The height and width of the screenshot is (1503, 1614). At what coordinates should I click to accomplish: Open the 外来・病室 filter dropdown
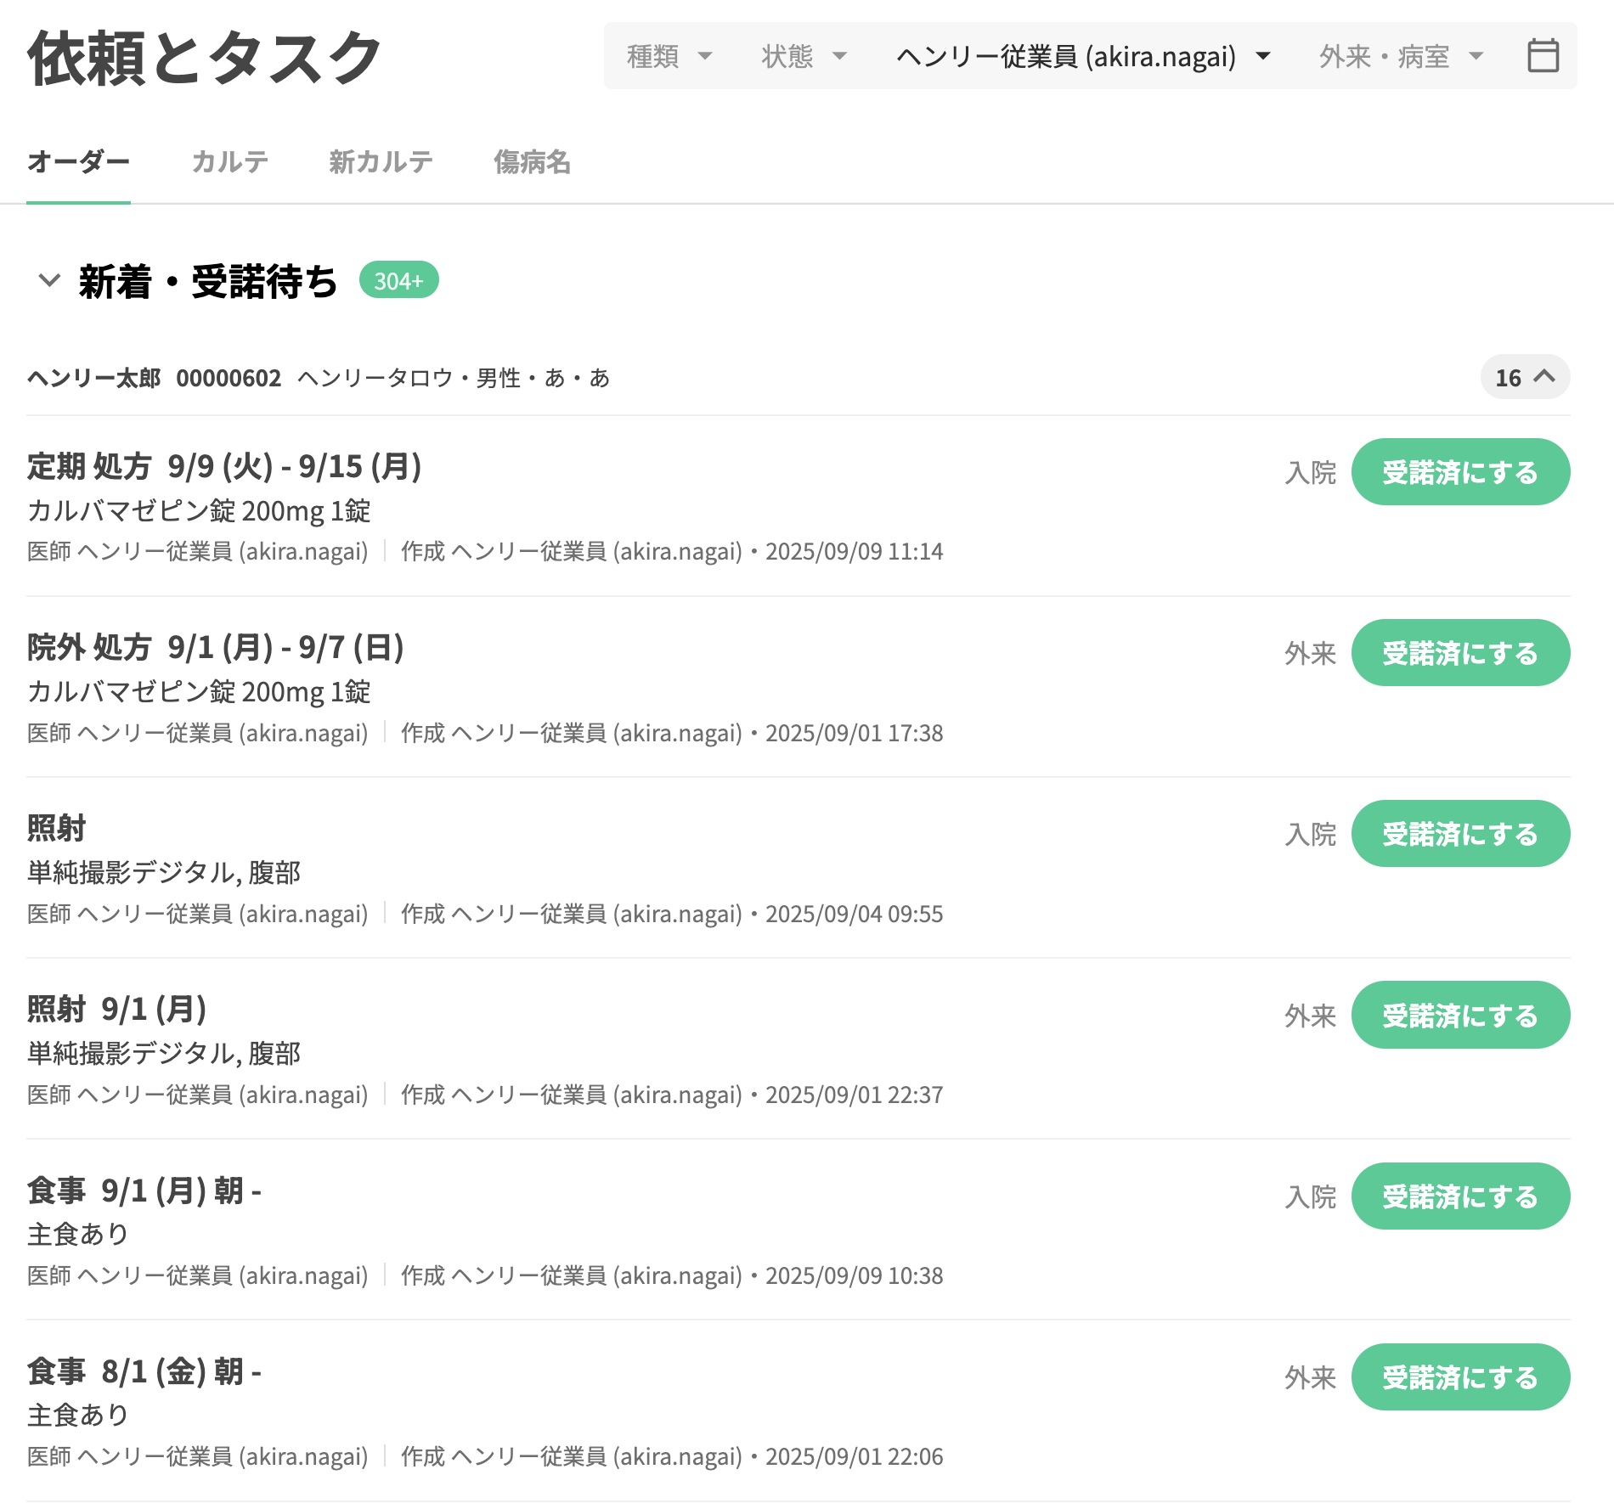(x=1400, y=57)
